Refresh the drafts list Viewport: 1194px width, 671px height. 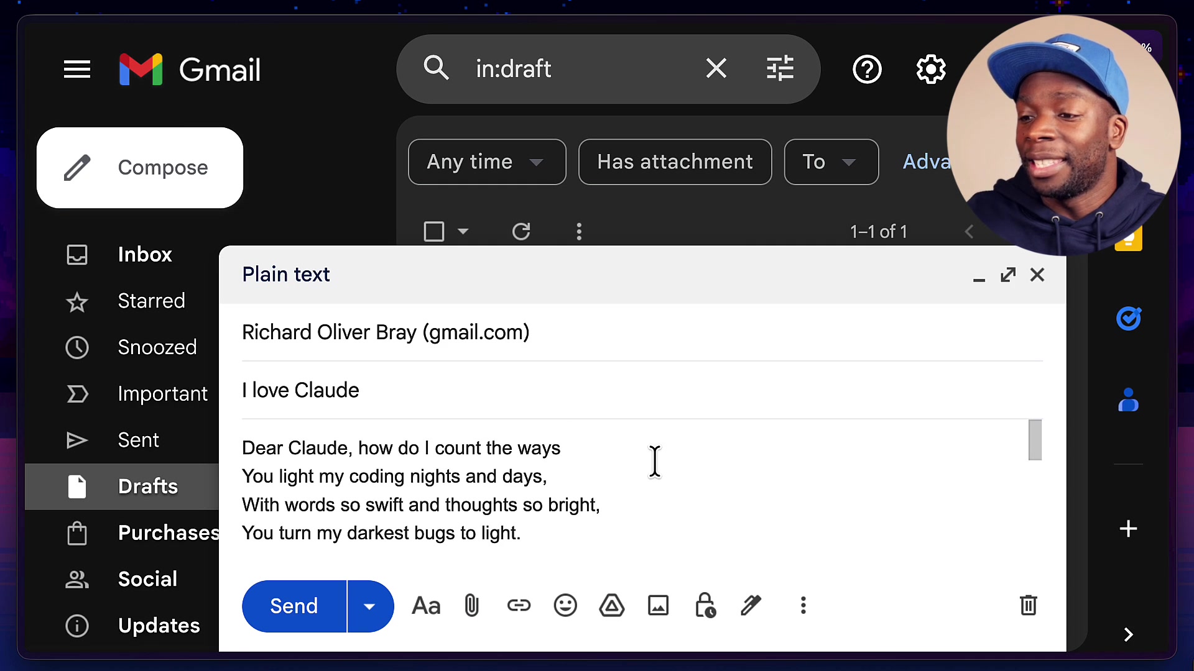point(522,231)
